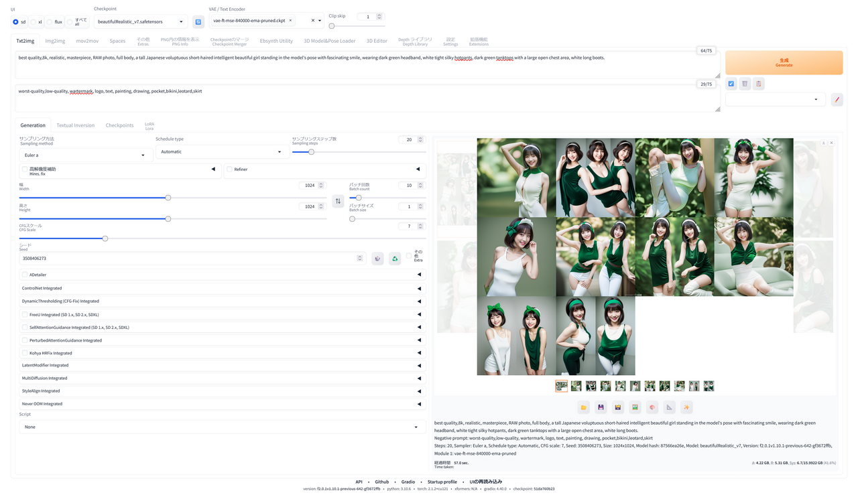858x497 pixels.
Task: Save the selected image with the floppy disk icon
Action: (601, 407)
